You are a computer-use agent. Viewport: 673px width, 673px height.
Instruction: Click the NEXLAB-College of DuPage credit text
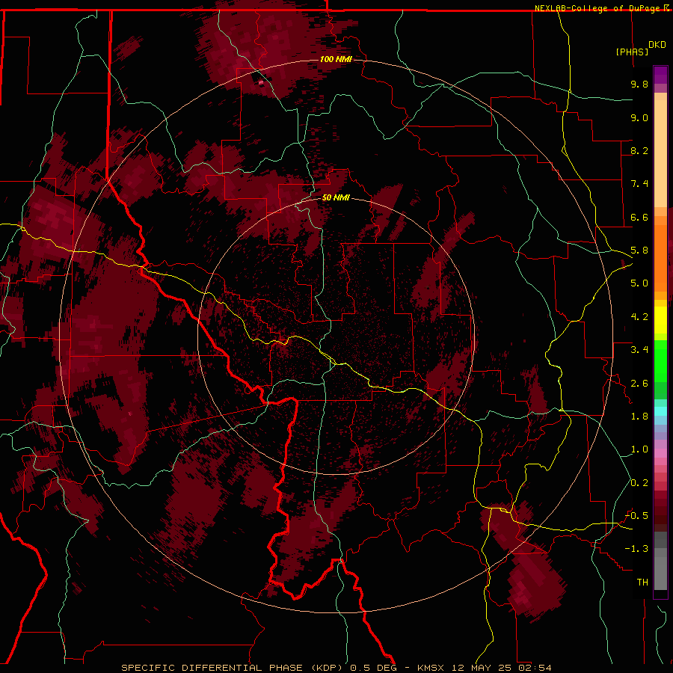(x=598, y=8)
